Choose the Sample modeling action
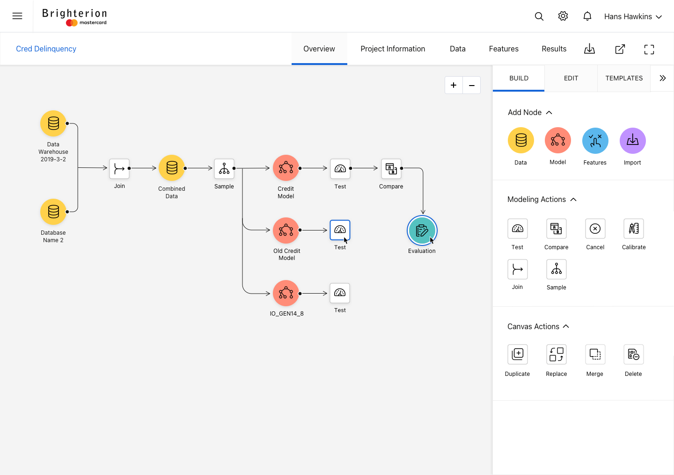The height and width of the screenshot is (475, 674). click(x=557, y=269)
